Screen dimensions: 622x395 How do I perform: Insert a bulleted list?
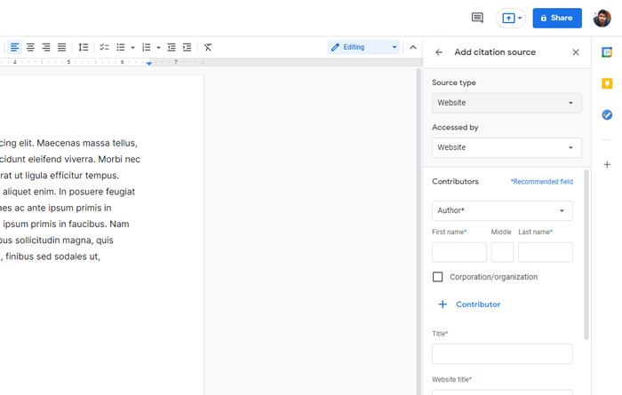121,47
